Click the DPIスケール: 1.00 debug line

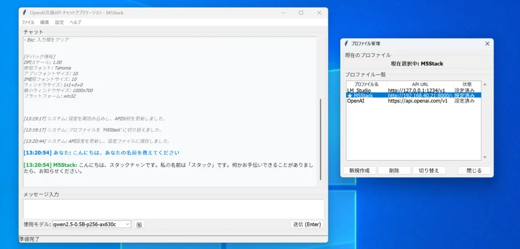click(x=43, y=63)
